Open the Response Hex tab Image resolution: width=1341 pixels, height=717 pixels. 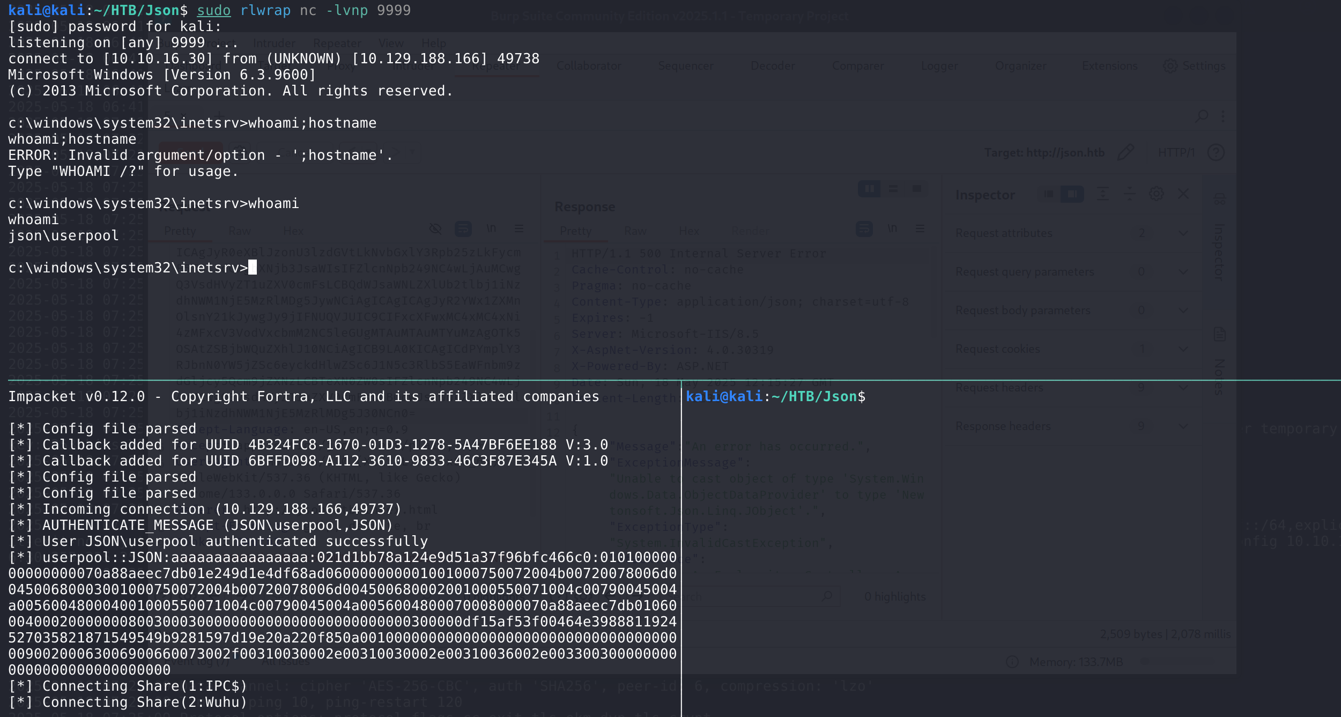point(688,231)
